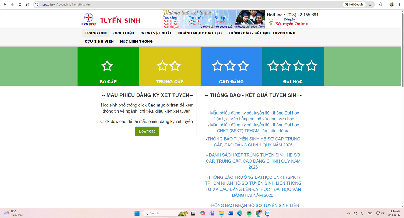The width and height of the screenshot is (404, 218).
Task: Open the Windows Start menu
Action: tap(137, 213)
